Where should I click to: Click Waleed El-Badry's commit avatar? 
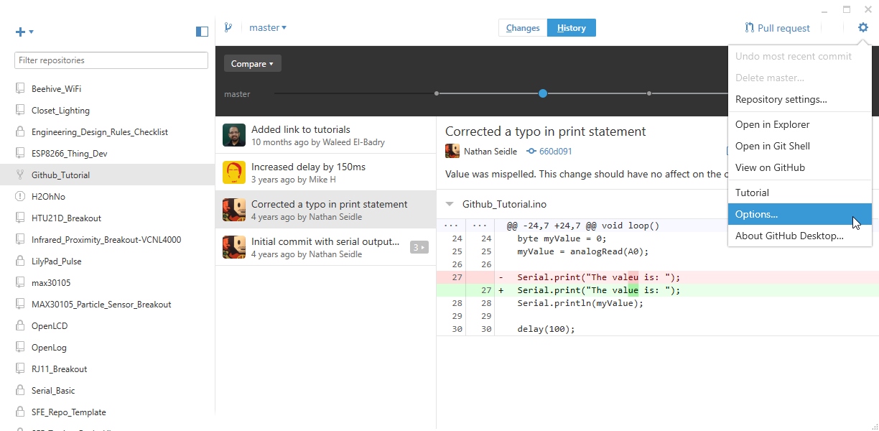click(x=234, y=135)
